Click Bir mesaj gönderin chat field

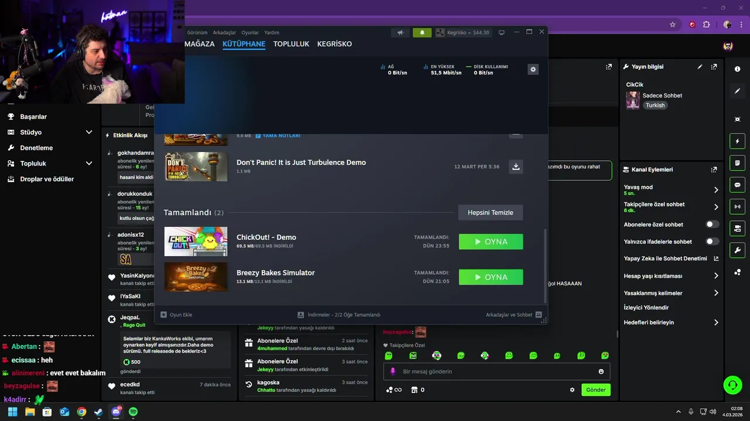point(497,371)
